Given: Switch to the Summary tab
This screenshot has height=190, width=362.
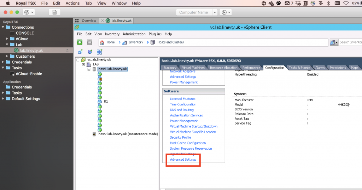Looking at the screenshot, I should [170, 68].
